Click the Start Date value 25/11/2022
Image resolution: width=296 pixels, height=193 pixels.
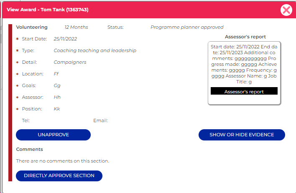point(65,39)
